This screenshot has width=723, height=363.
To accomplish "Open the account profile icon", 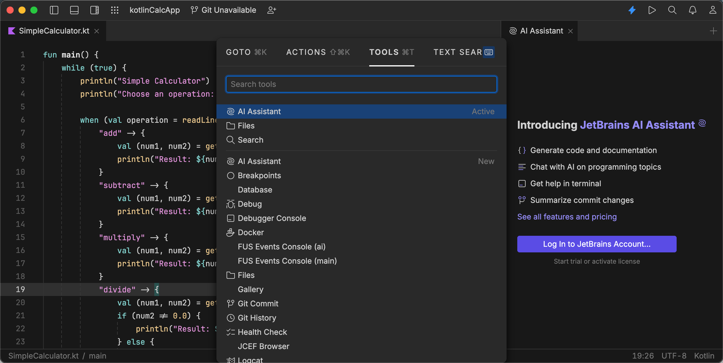I will click(x=713, y=10).
